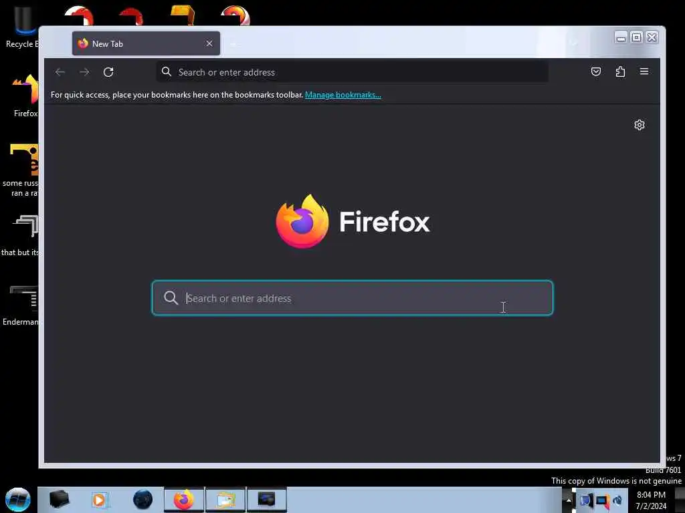Go forward using the forward arrow
Screen dimensions: 685x513
coord(84,72)
